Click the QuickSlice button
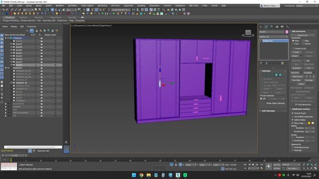Screen dimensions: 319x179 [297, 68]
